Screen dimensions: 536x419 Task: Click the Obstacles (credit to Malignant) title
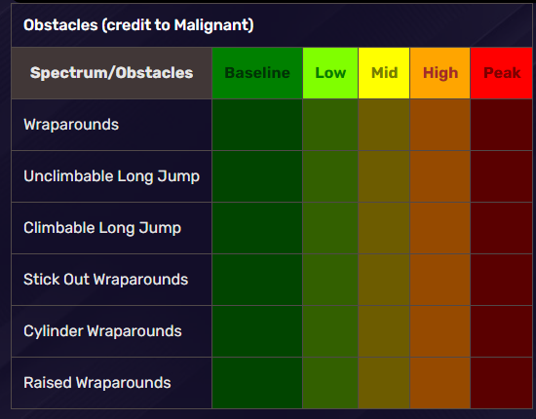pos(138,25)
